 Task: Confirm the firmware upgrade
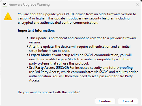(x=105, y=101)
